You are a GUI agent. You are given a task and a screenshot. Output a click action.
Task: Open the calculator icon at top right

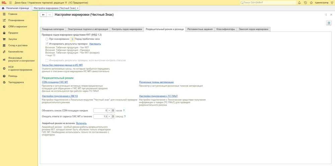pos(329,23)
